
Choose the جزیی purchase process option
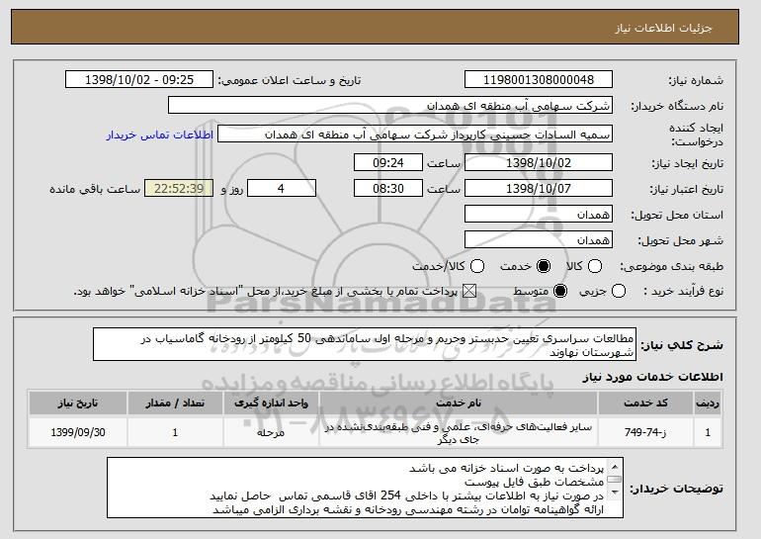(619, 292)
